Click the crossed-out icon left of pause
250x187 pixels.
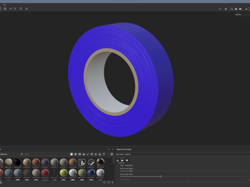tap(220, 9)
